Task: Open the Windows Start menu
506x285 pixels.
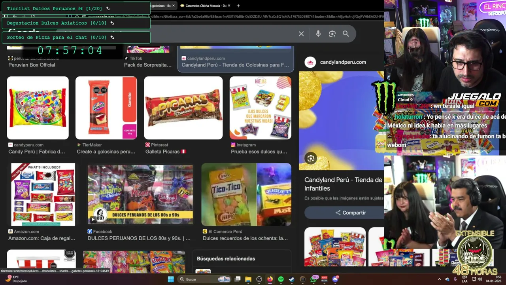Action: point(170,279)
